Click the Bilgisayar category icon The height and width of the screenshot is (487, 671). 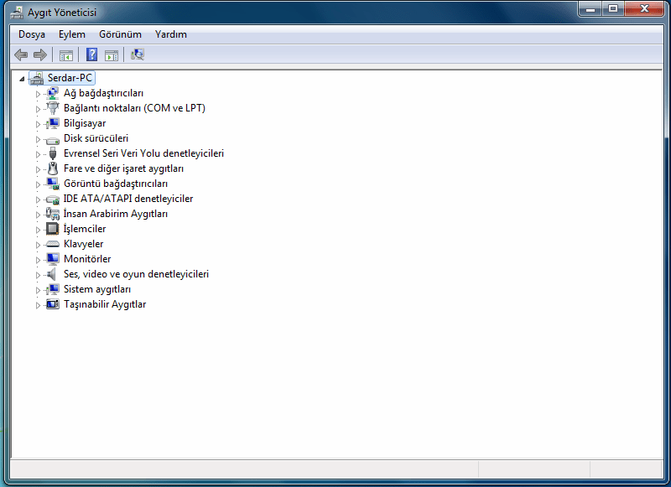click(x=53, y=123)
